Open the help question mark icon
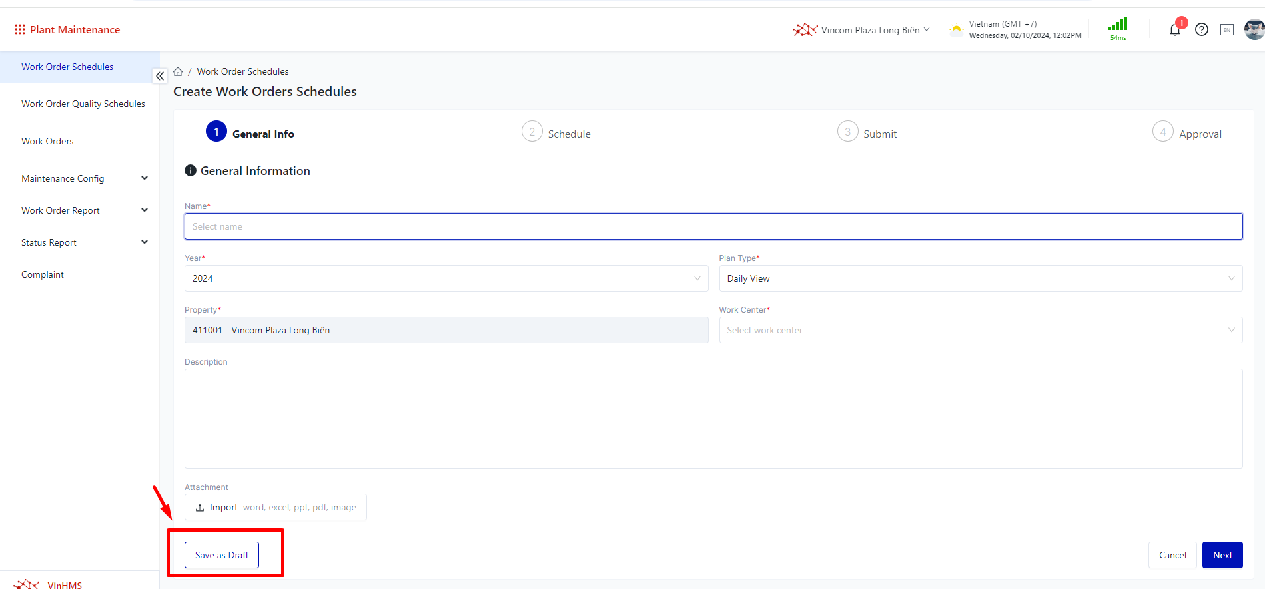The image size is (1265, 589). [x=1201, y=29]
